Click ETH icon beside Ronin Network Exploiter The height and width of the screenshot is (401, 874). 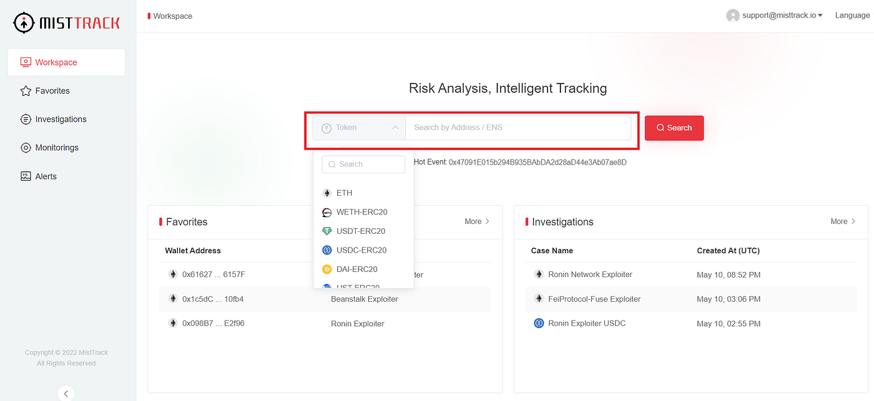pos(539,274)
